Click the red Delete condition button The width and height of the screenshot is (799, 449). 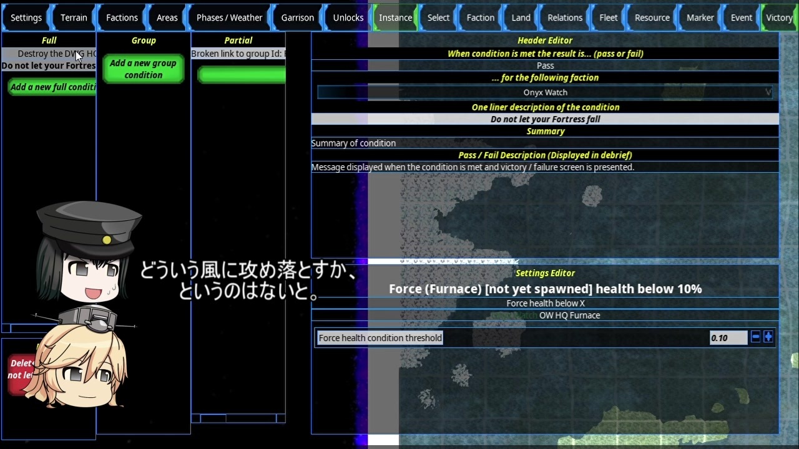(21, 369)
